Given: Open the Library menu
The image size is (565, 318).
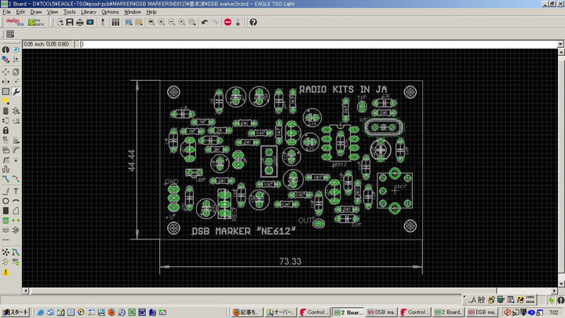Looking at the screenshot, I should coord(89,12).
